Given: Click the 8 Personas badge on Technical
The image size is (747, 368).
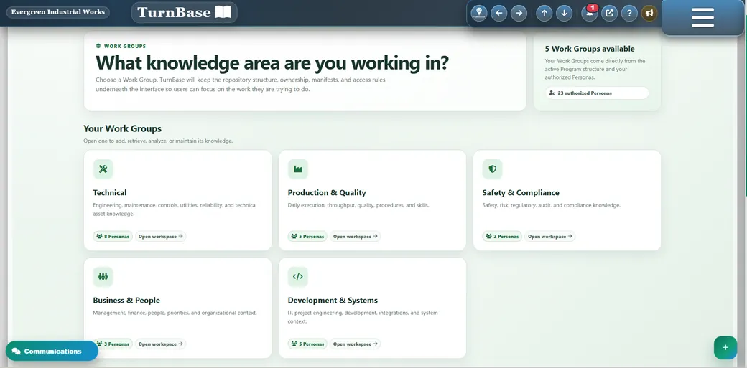Looking at the screenshot, I should pos(113,236).
